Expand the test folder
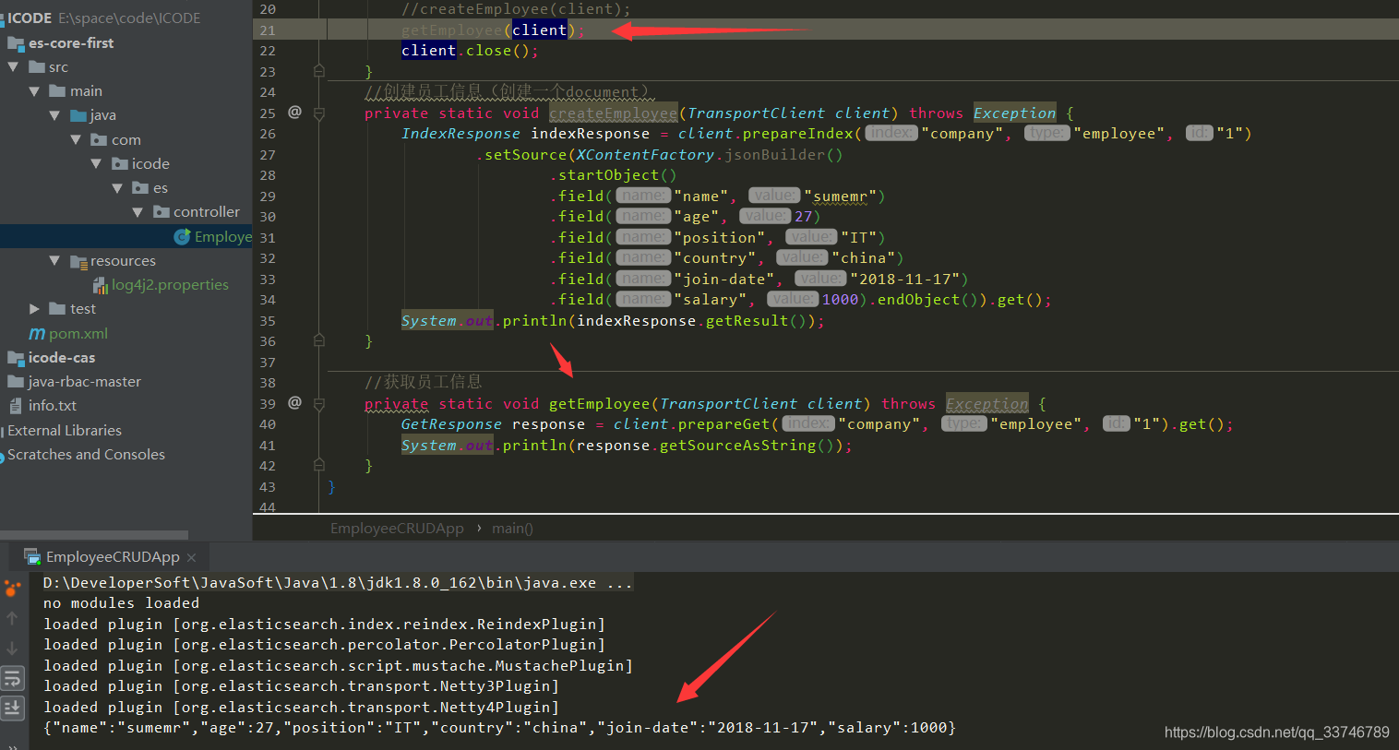1399x750 pixels. pos(34,309)
